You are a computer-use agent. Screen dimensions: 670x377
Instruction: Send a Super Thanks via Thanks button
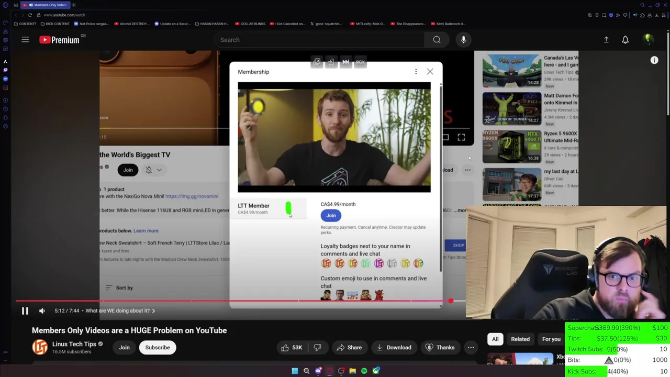pos(440,348)
